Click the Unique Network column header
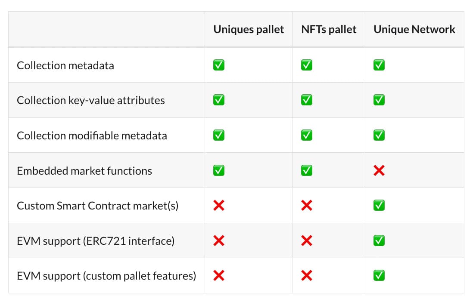Viewport: 473px width, 302px height. (x=414, y=30)
